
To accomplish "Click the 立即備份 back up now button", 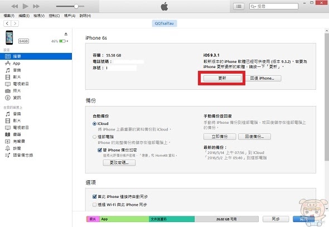I will point(220,137).
